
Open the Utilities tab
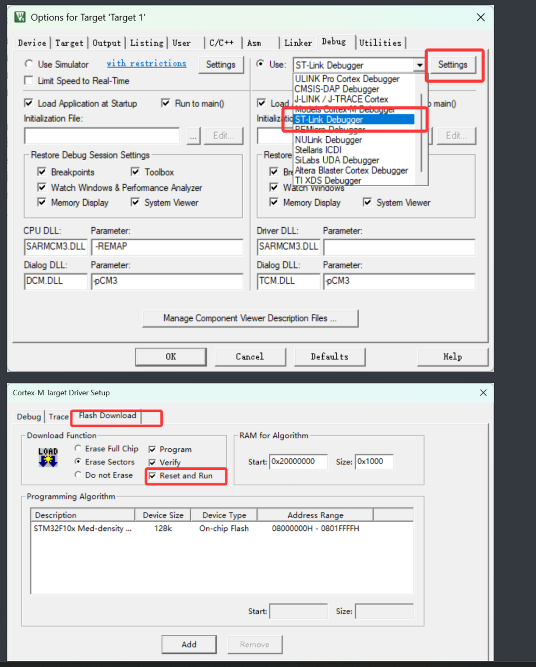click(x=380, y=43)
